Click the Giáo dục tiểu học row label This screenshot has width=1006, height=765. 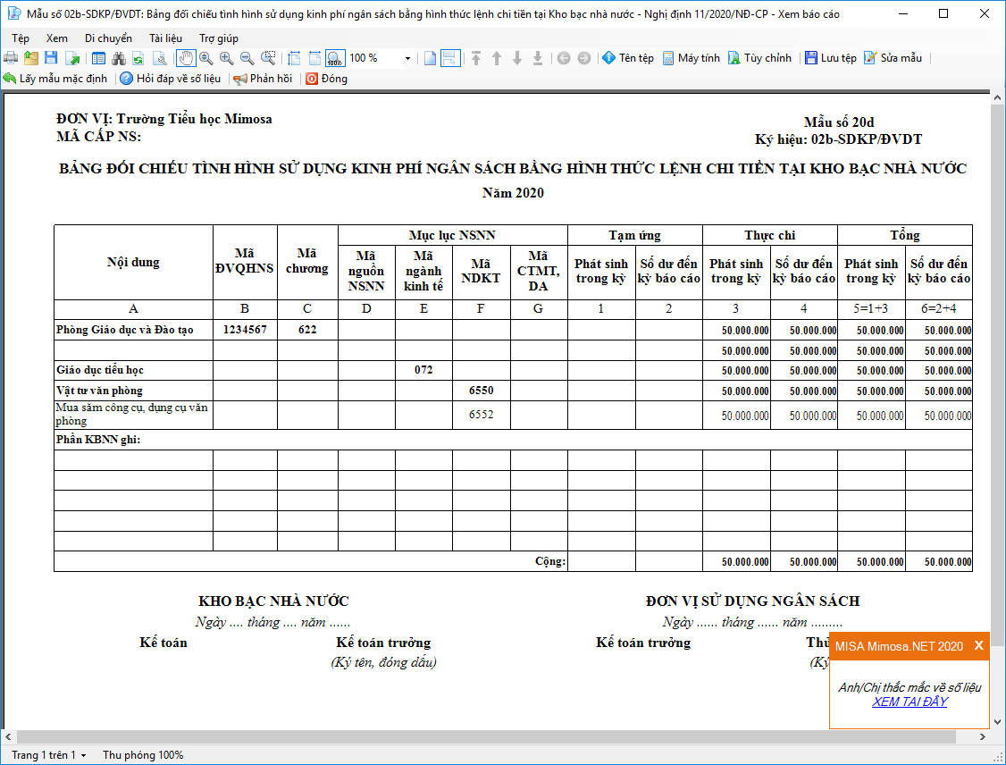[100, 370]
